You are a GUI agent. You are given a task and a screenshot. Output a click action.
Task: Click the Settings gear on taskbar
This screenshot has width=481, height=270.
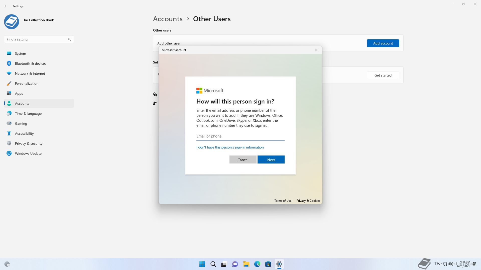[279, 264]
